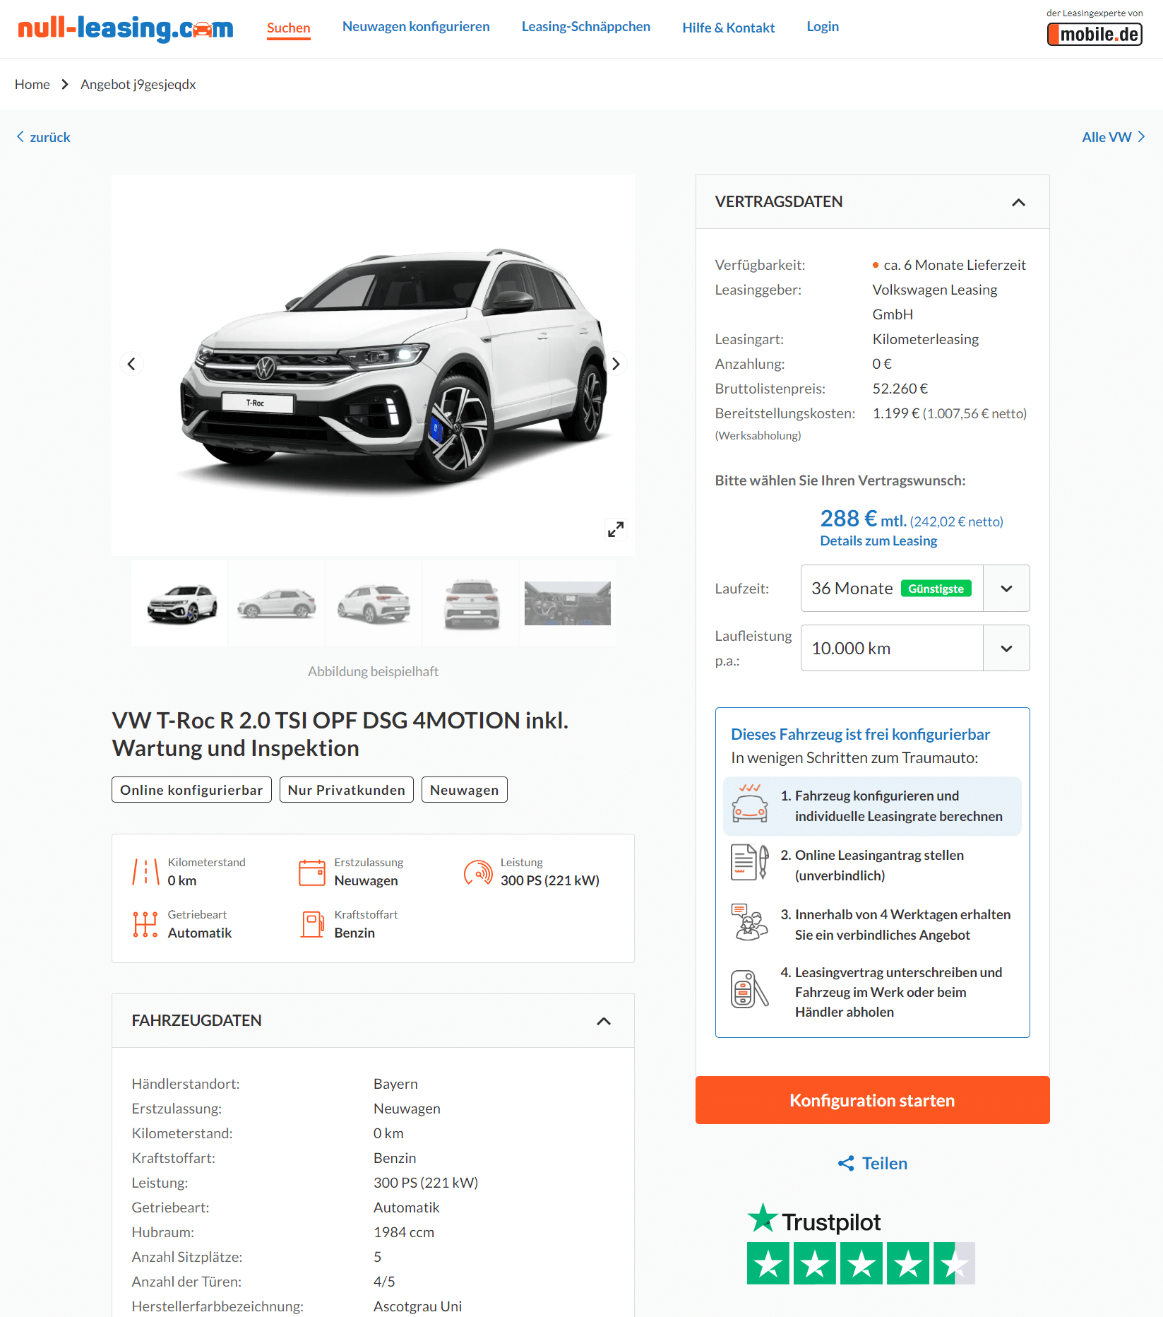1163x1317 pixels.
Task: Go to Home breadcrumb
Action: tap(32, 84)
